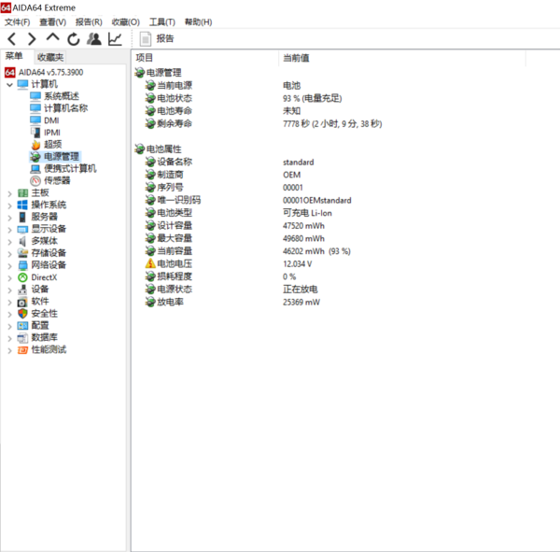
Task: Select the 系统概述 monitor icon in the tree
Action: [x=35, y=96]
